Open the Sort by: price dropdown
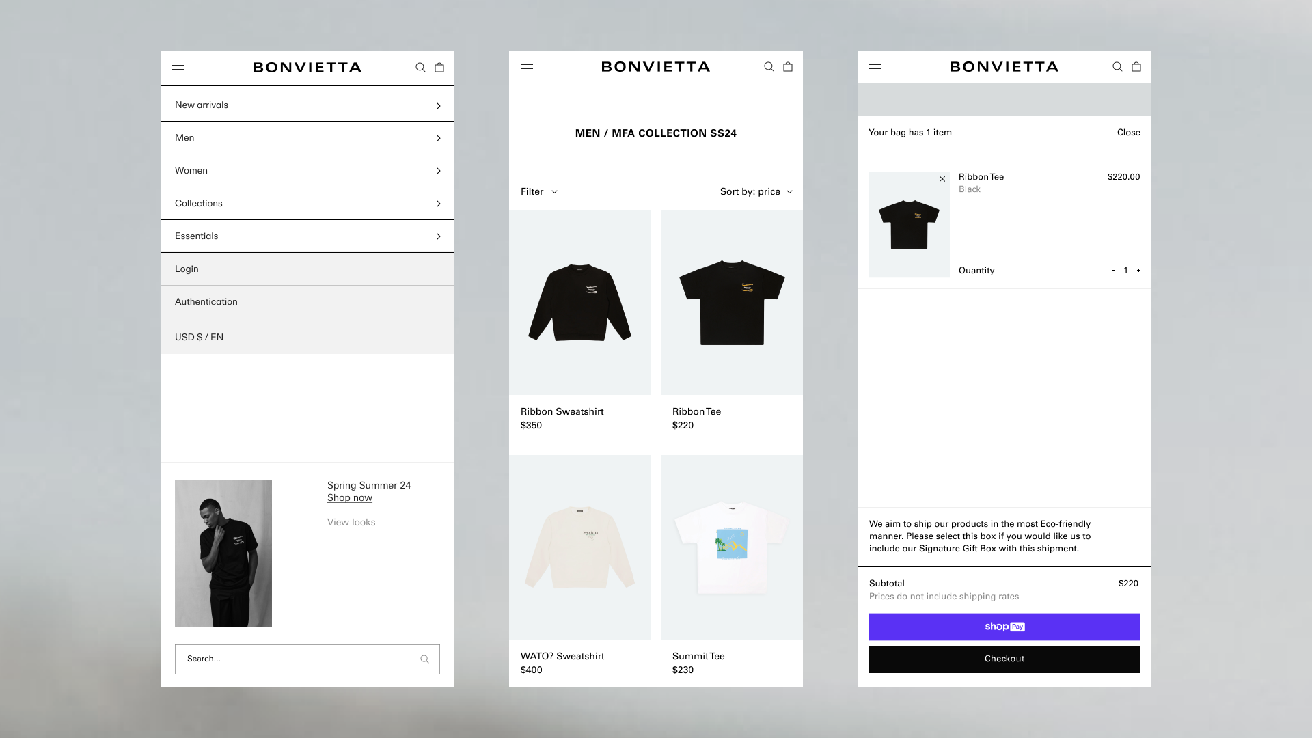Image resolution: width=1312 pixels, height=738 pixels. point(756,192)
